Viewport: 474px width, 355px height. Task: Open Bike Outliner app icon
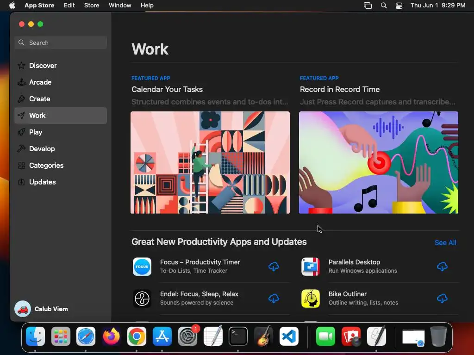pos(311,299)
